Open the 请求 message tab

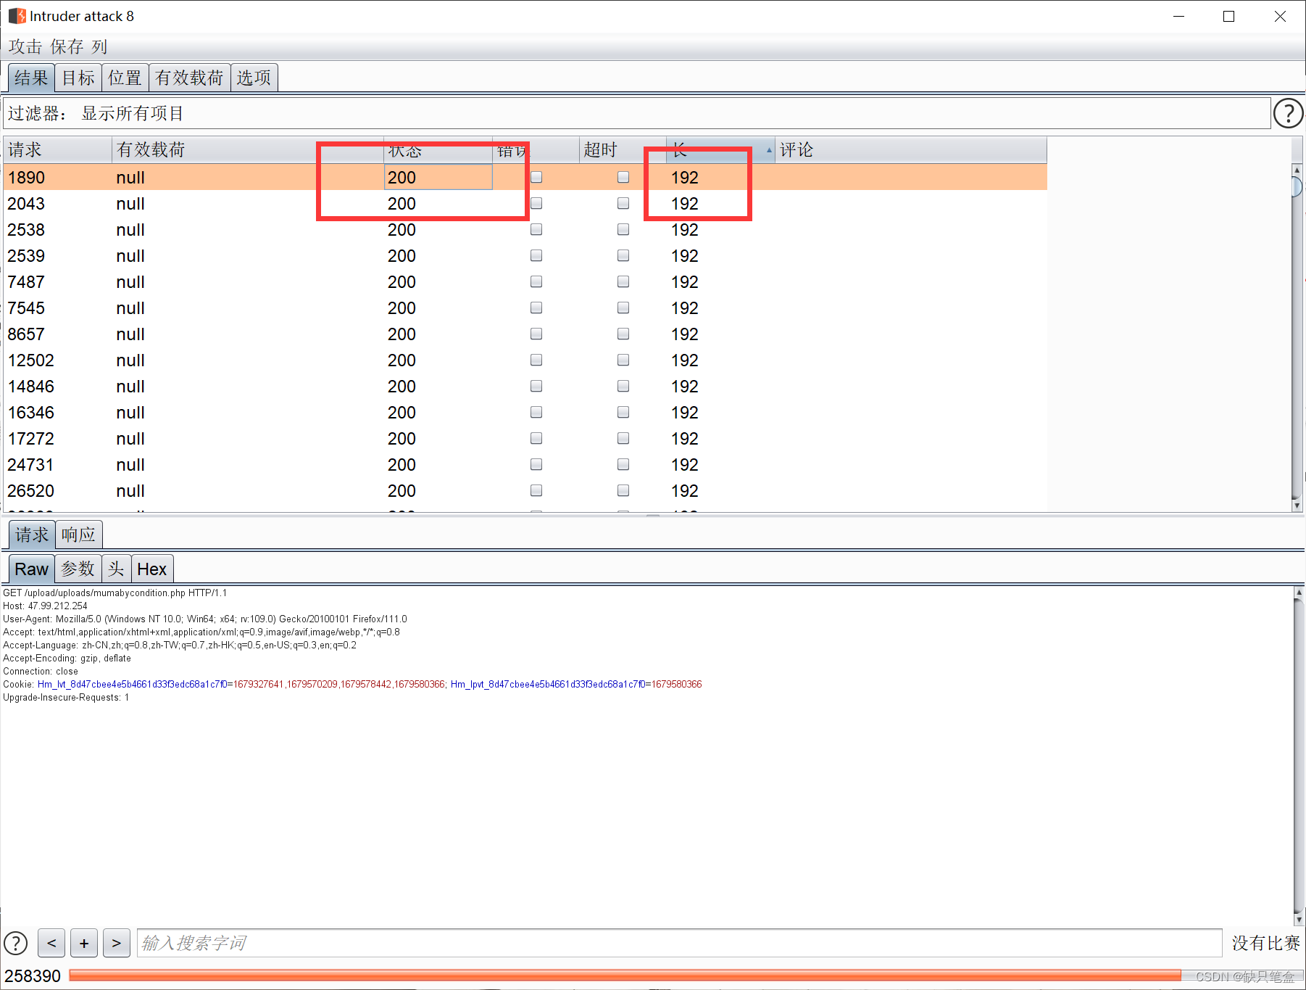click(x=32, y=535)
